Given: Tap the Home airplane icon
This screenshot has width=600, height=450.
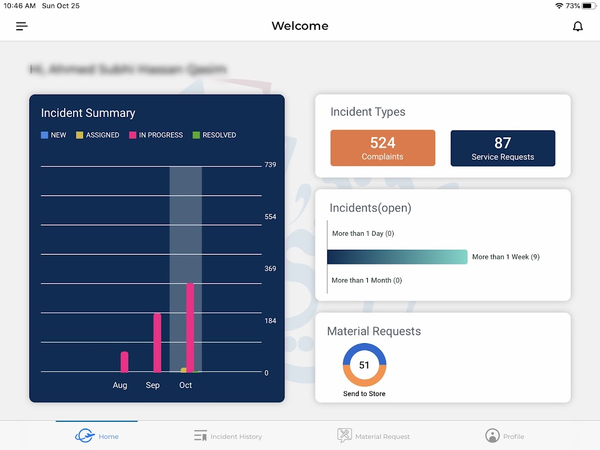Looking at the screenshot, I should tap(84, 436).
